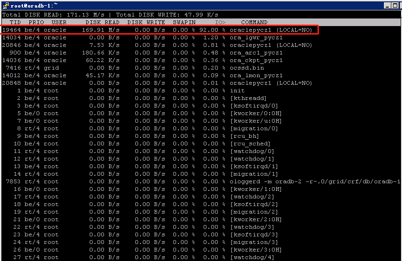402x261 pixels.
Task: Click the 0.36 % IO value
Action: tap(215, 60)
